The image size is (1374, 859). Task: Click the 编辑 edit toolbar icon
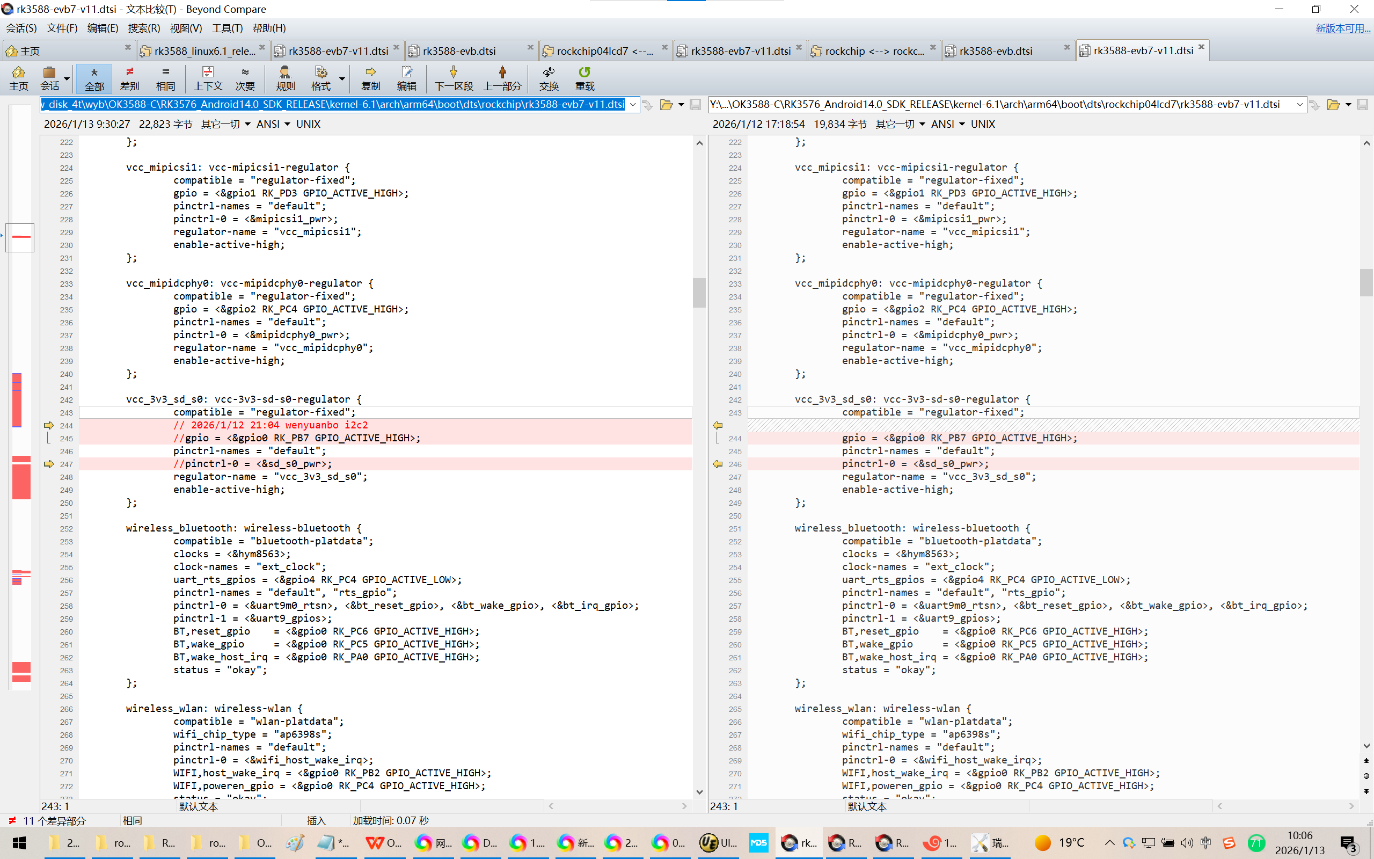[x=406, y=78]
